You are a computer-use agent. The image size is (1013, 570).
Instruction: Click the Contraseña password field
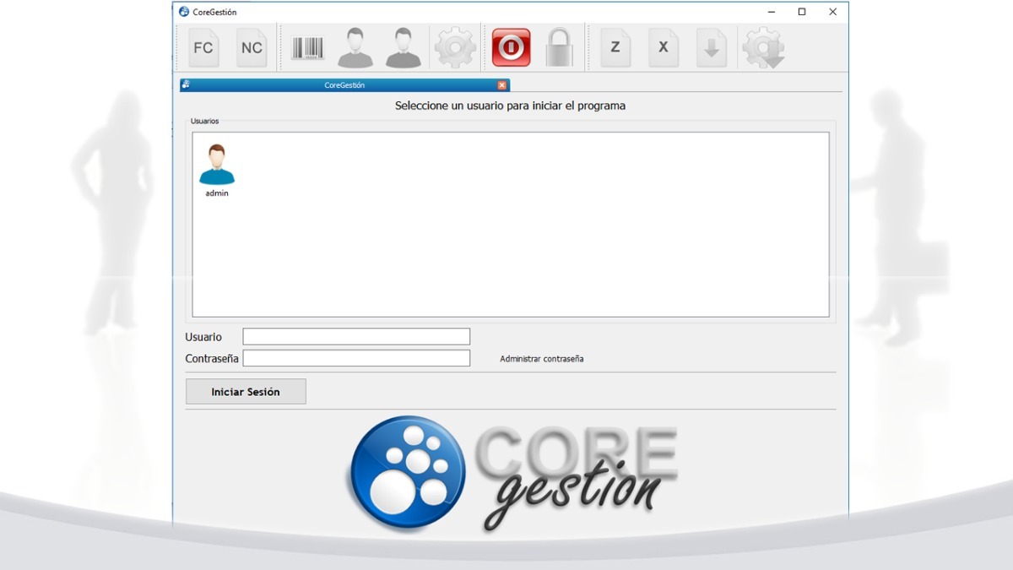356,358
